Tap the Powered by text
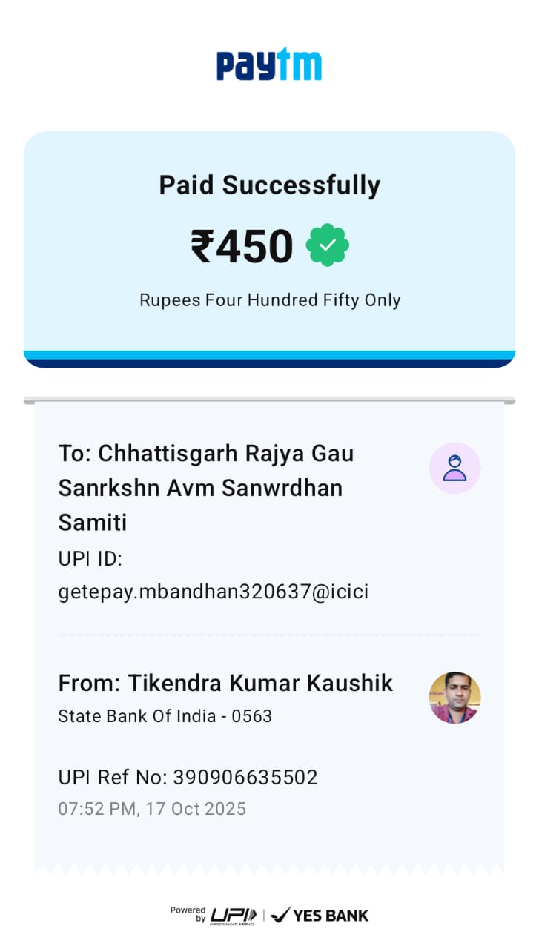539x949 pixels. pyautogui.click(x=188, y=914)
